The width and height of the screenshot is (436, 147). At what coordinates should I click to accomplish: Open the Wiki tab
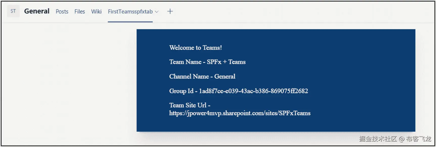pos(96,12)
